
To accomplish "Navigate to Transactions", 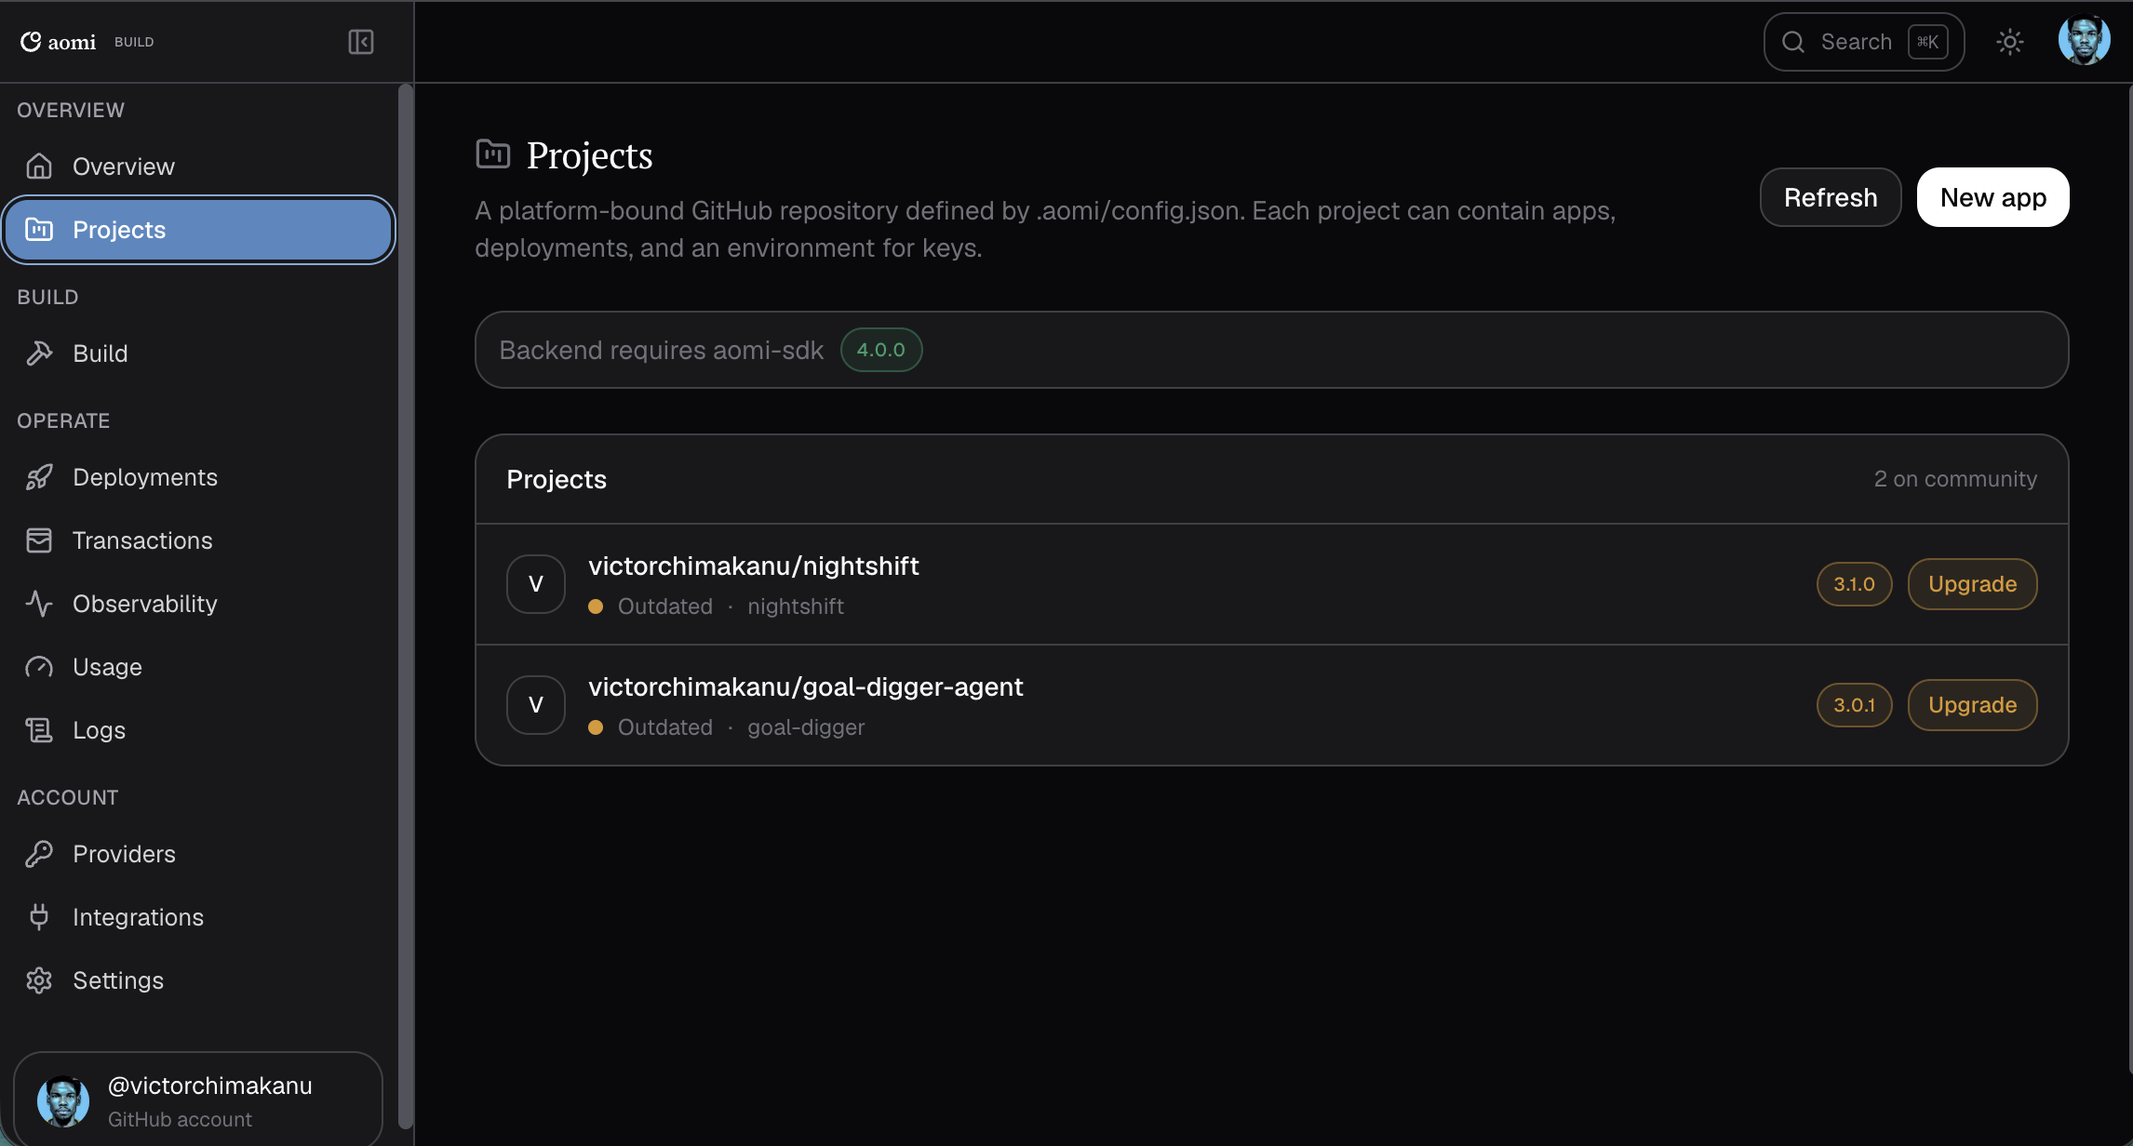I will 199,540.
